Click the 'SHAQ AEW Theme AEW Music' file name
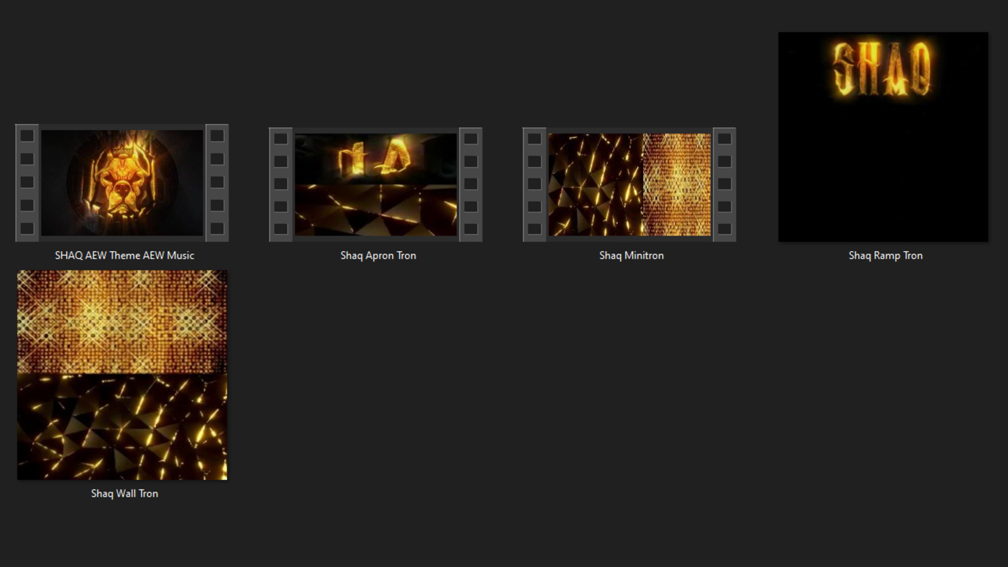 [124, 255]
